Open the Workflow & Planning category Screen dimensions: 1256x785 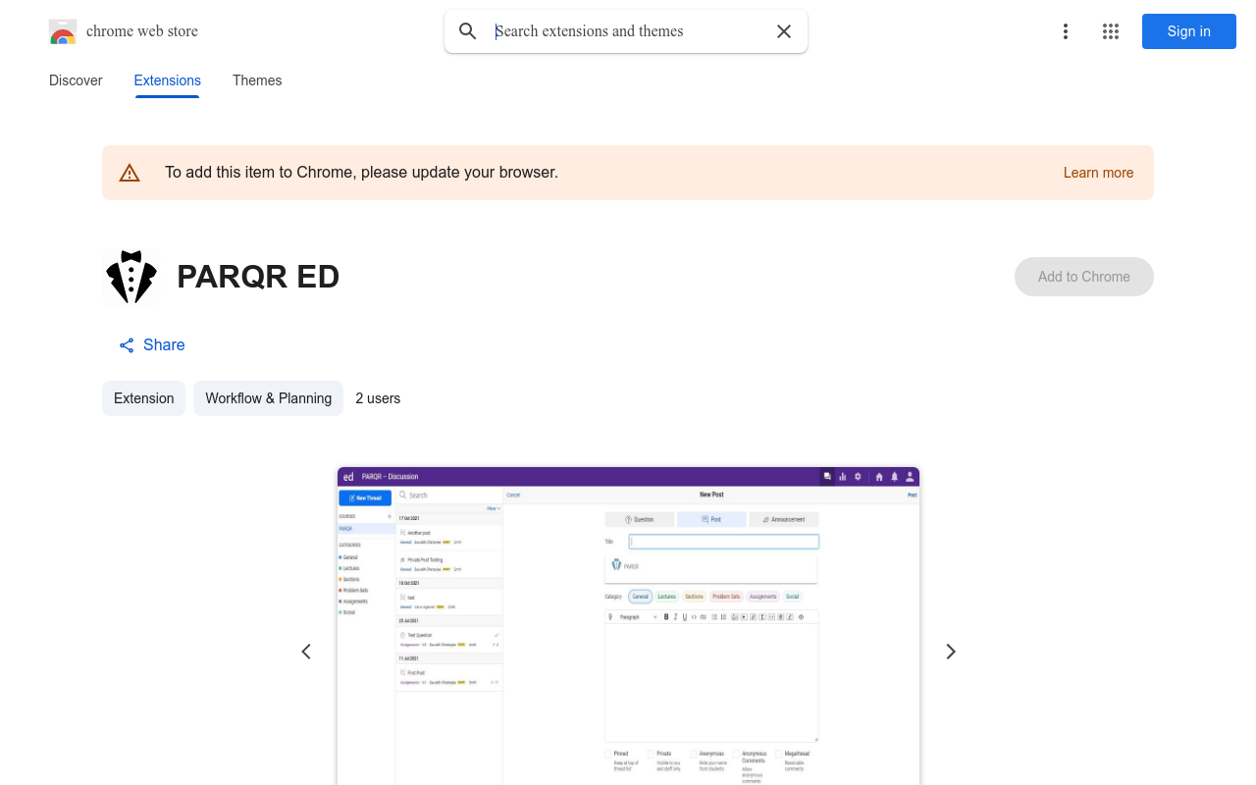(268, 398)
